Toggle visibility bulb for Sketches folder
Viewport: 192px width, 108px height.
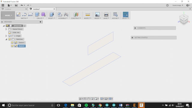(10, 39)
